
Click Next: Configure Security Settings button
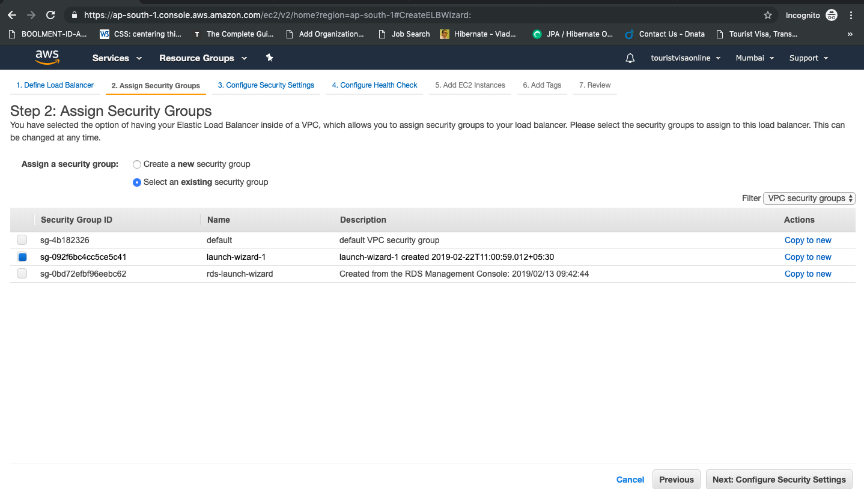click(x=779, y=480)
